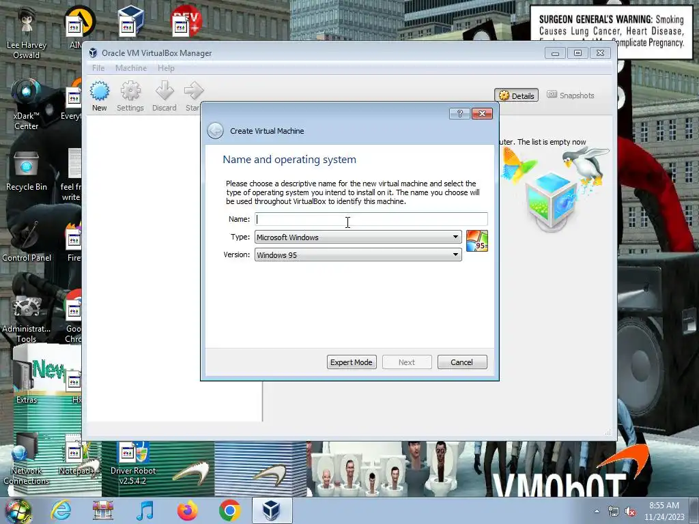
Task: Open the Administrative Tools desktop icon
Action: coord(27,318)
